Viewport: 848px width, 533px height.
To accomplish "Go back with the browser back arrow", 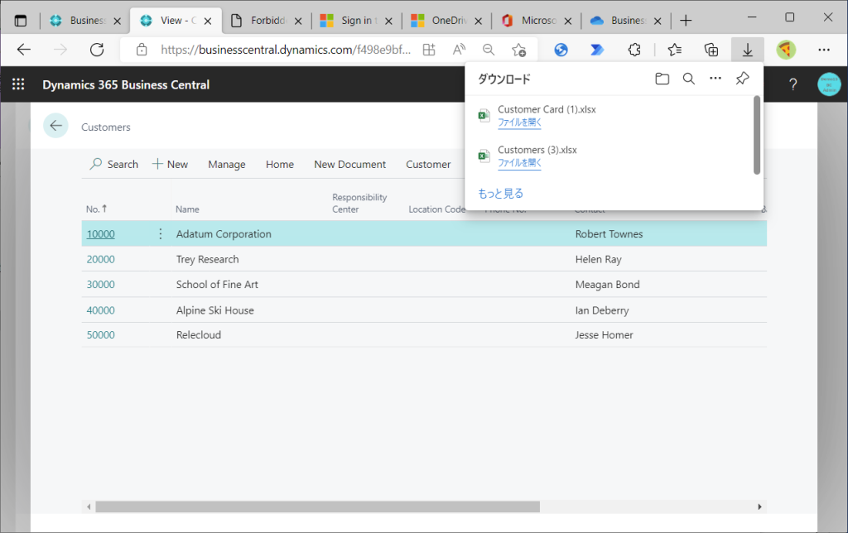I will click(x=24, y=50).
